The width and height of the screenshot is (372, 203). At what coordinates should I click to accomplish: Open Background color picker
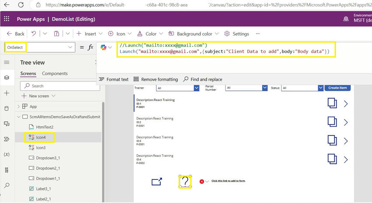click(x=193, y=34)
